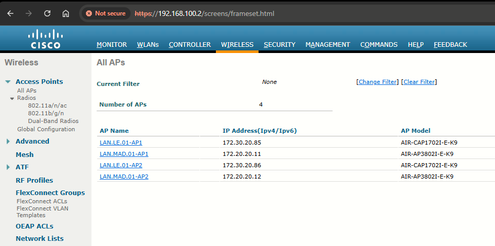Viewport: 495px width, 246px height.
Task: Click the Change Filter link
Action: pyautogui.click(x=378, y=82)
